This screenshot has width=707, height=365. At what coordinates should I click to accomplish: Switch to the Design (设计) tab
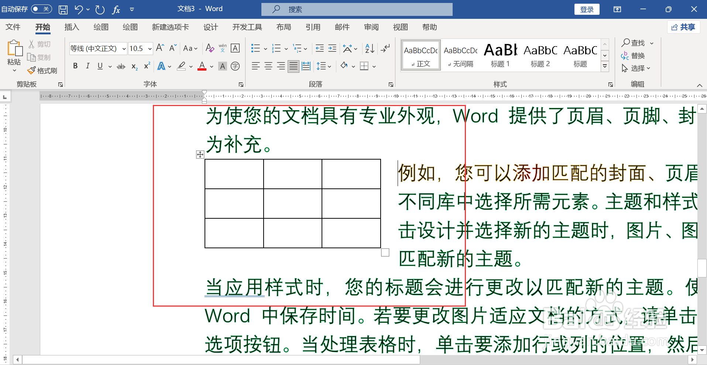(x=210, y=27)
